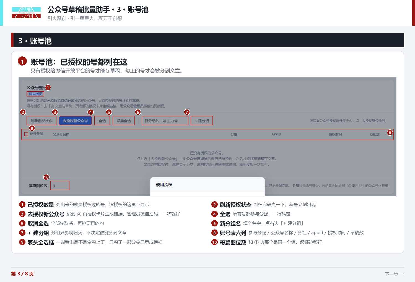
Task: Click the 授权时间 column header
Action: 335,134
